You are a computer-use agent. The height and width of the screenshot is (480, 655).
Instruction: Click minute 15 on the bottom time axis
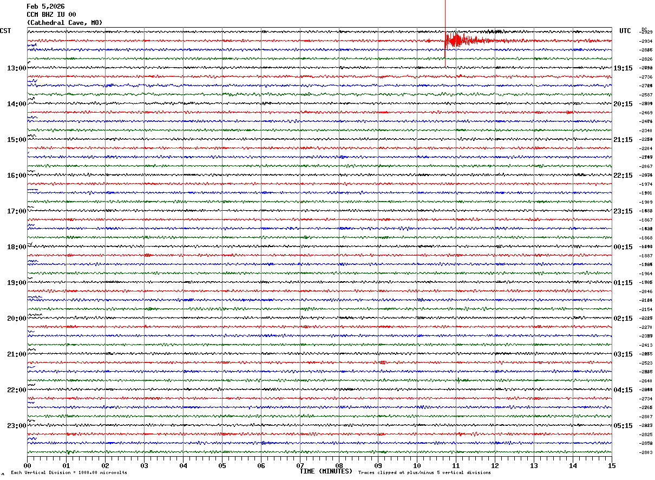tap(612, 465)
